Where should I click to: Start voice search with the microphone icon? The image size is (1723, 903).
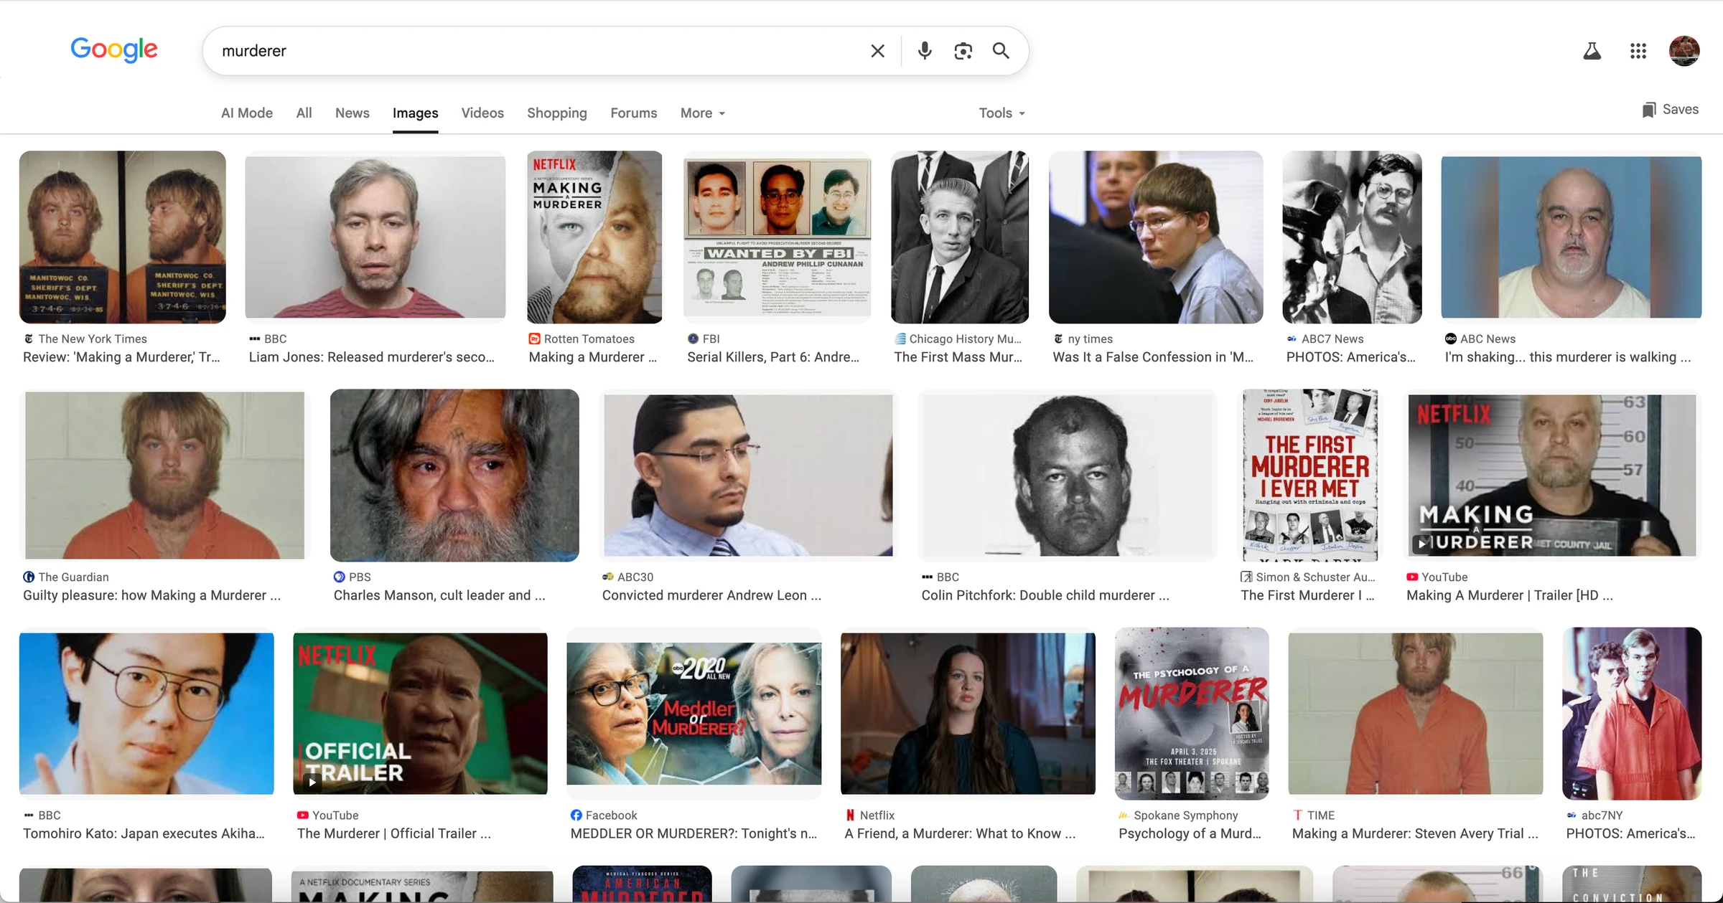click(x=925, y=51)
